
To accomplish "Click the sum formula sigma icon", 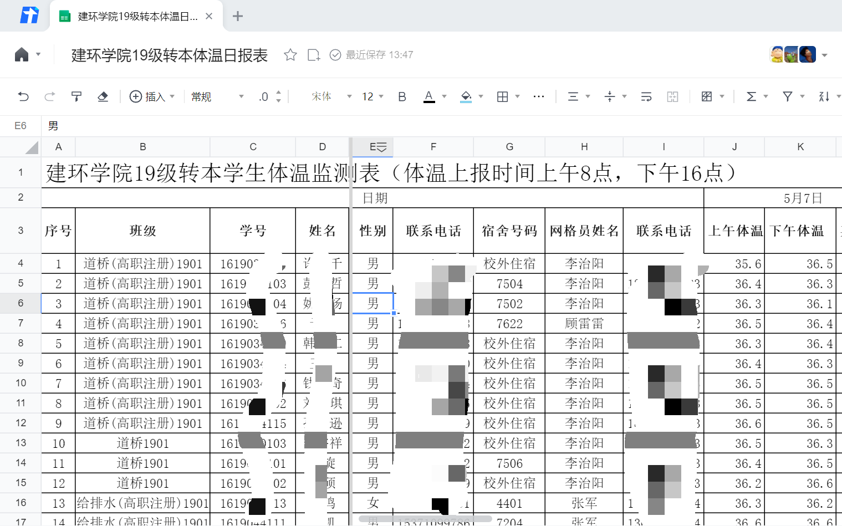I will coord(751,96).
